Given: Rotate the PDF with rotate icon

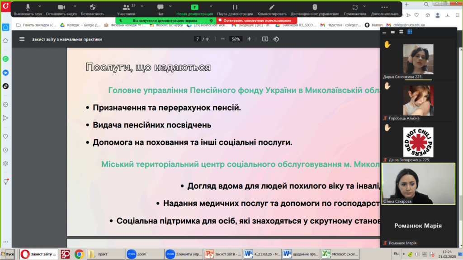Looking at the screenshot, I should click(276, 39).
